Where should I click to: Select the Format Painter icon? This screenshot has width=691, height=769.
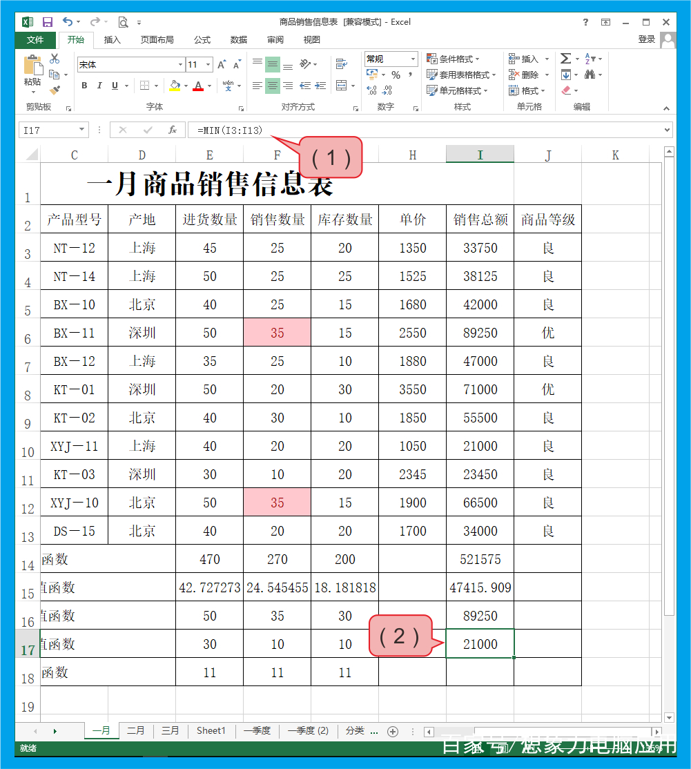click(x=54, y=92)
